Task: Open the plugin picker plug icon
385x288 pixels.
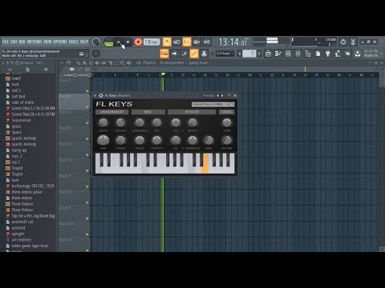Action: click(328, 54)
